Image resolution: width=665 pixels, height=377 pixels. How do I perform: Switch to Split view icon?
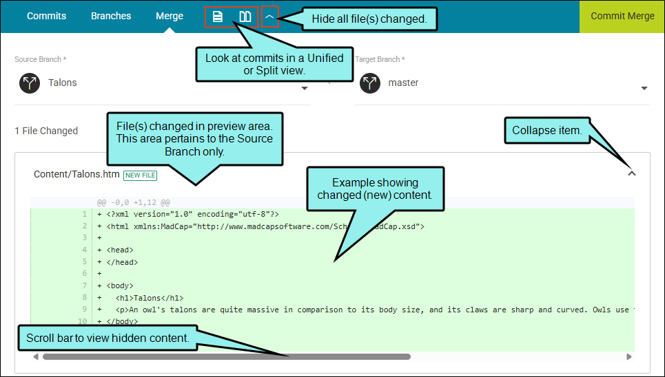tap(245, 17)
